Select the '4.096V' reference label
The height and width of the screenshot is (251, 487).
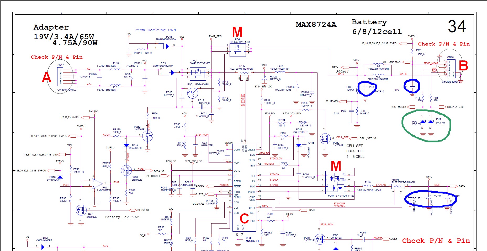289,214
